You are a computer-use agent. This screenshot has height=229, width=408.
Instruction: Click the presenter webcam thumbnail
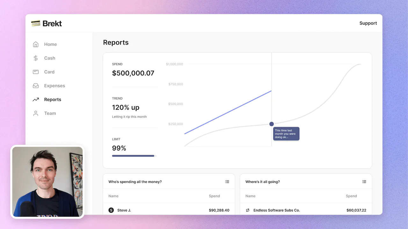point(47,182)
